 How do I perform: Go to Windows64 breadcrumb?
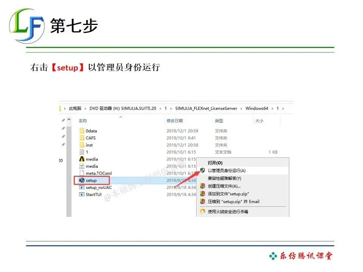(x=257, y=108)
